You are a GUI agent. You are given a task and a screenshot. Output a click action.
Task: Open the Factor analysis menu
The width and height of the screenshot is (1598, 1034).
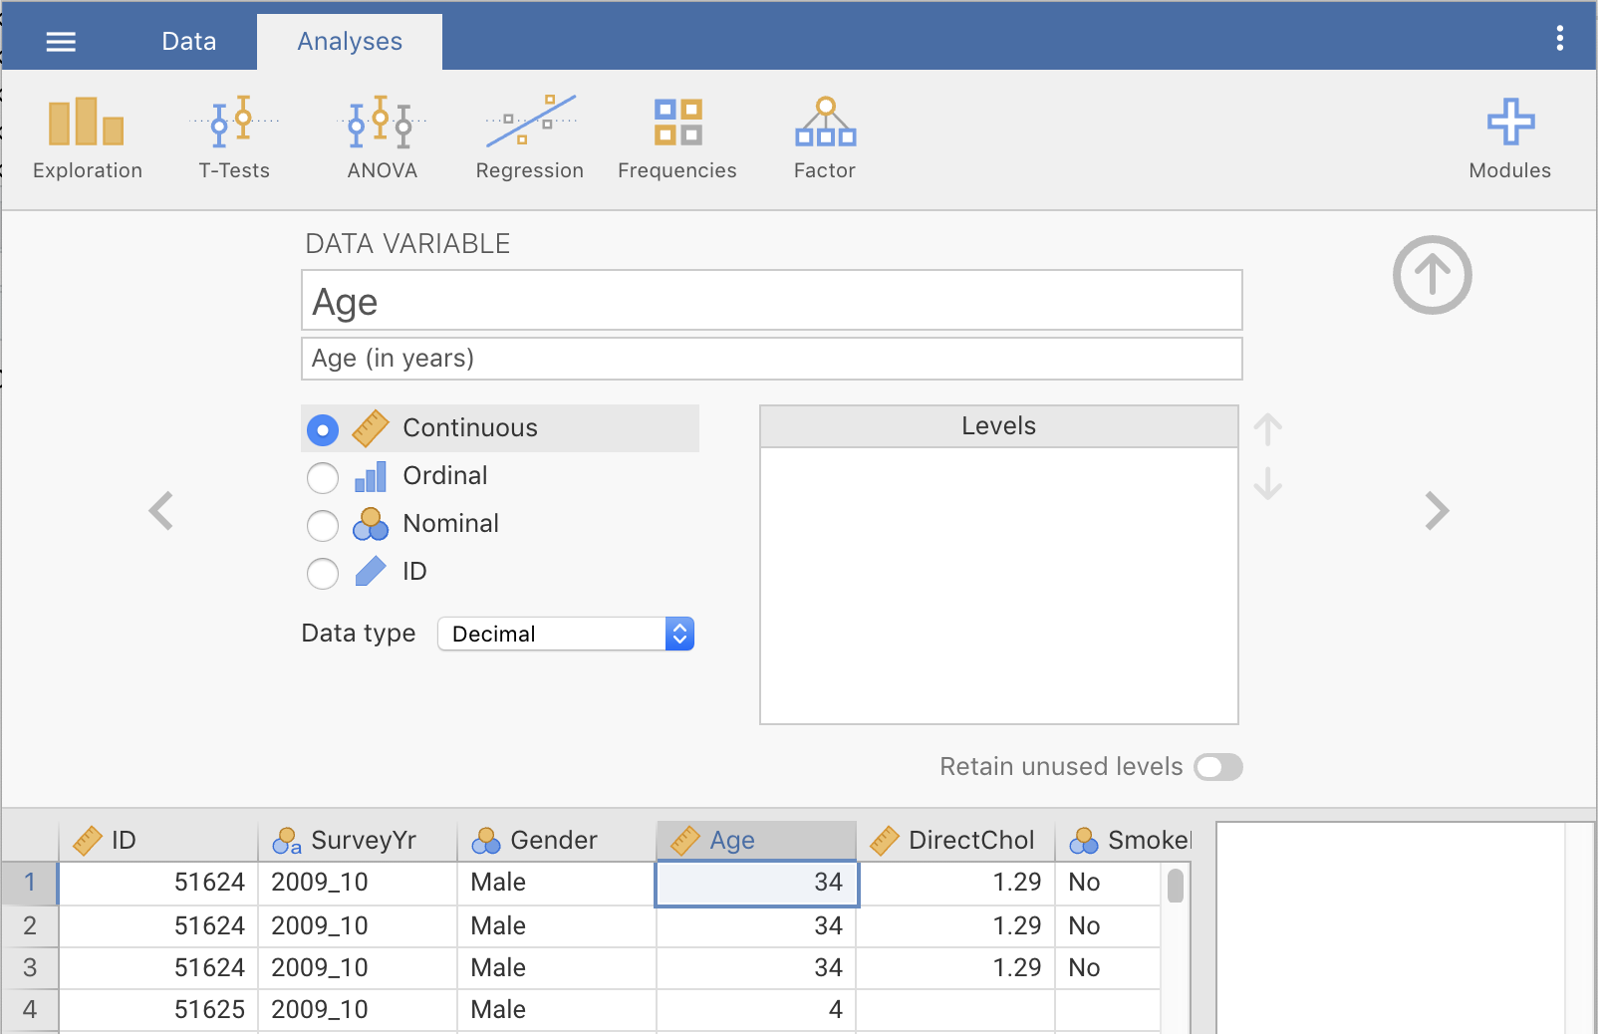824,138
